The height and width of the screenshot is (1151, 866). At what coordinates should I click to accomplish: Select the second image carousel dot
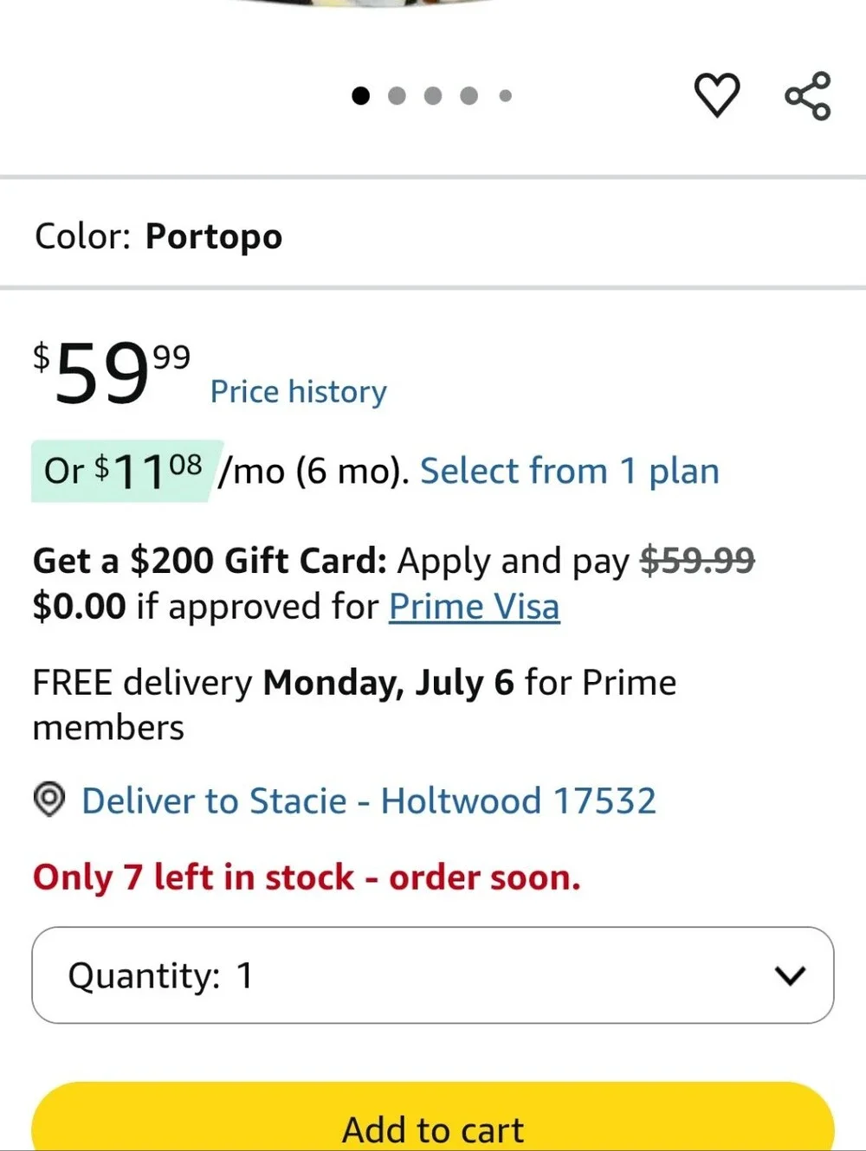tap(397, 95)
